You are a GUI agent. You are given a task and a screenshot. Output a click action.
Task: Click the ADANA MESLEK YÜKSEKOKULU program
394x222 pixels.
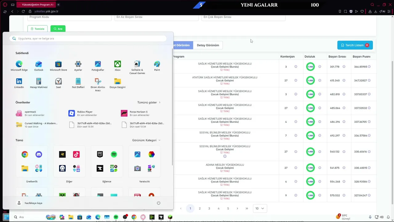coord(225,165)
